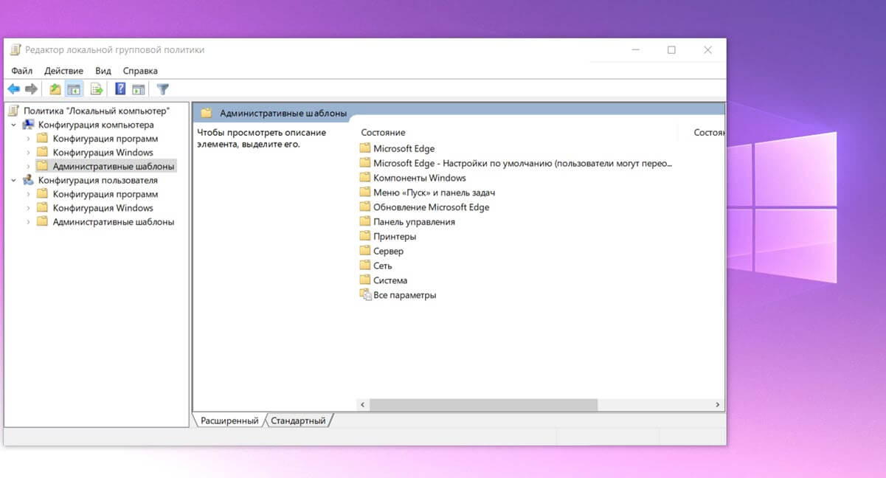Click the scrollbar right arrow
This screenshot has height=478, width=886.
[718, 405]
